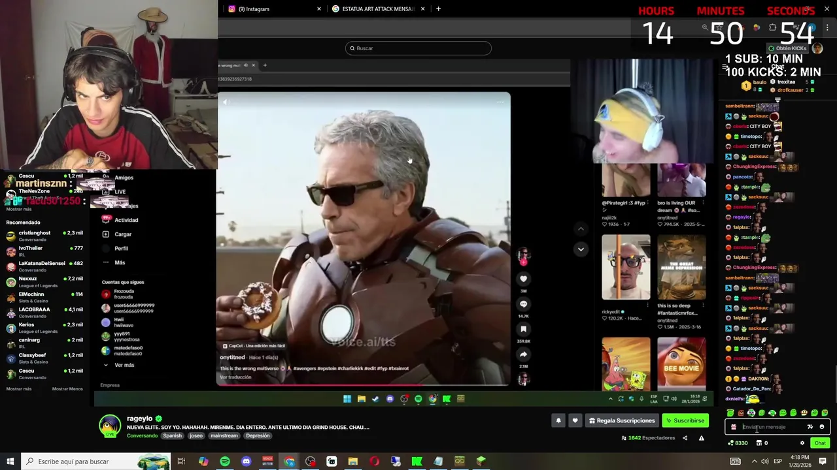The image size is (837, 470).
Task: Open Frozouda followed account
Action: 118,294
